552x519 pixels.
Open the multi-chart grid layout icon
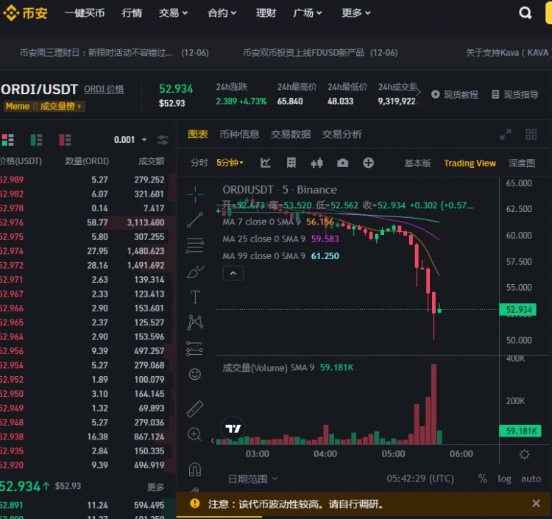[531, 134]
